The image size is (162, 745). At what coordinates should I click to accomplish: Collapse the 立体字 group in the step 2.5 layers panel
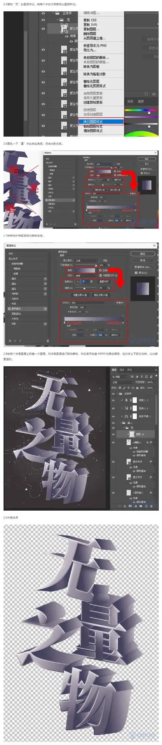(x=53, y=13)
